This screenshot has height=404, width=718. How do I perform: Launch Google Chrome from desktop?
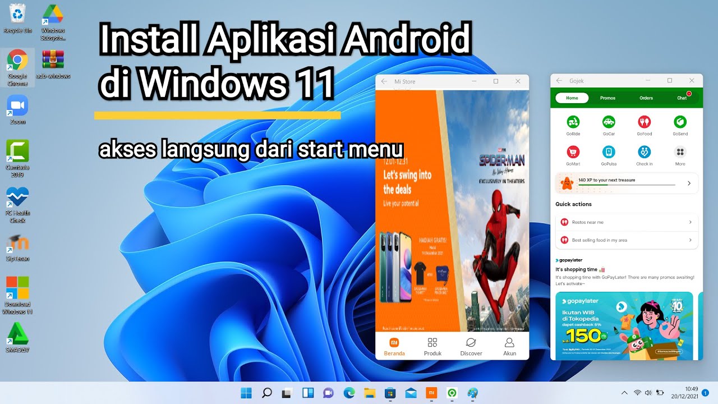[17, 67]
